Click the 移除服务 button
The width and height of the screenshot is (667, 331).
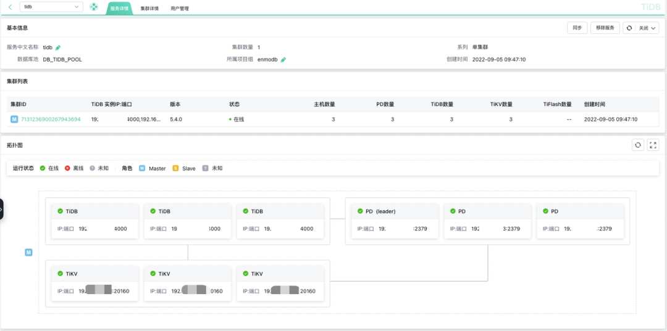coord(605,28)
